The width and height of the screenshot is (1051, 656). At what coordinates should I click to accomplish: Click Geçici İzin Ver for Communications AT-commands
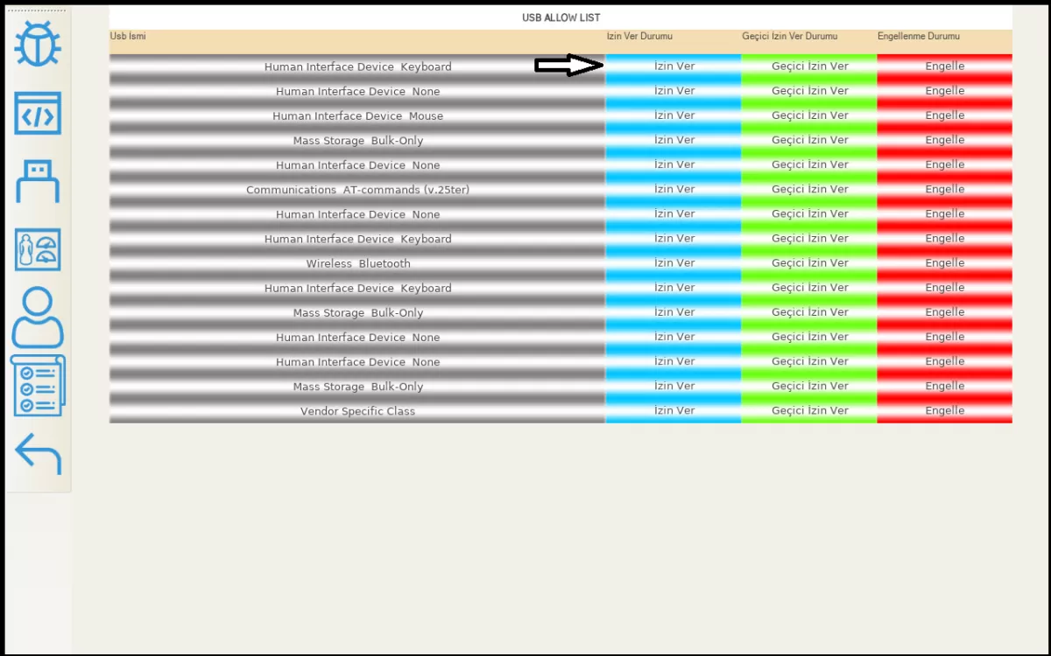(809, 189)
